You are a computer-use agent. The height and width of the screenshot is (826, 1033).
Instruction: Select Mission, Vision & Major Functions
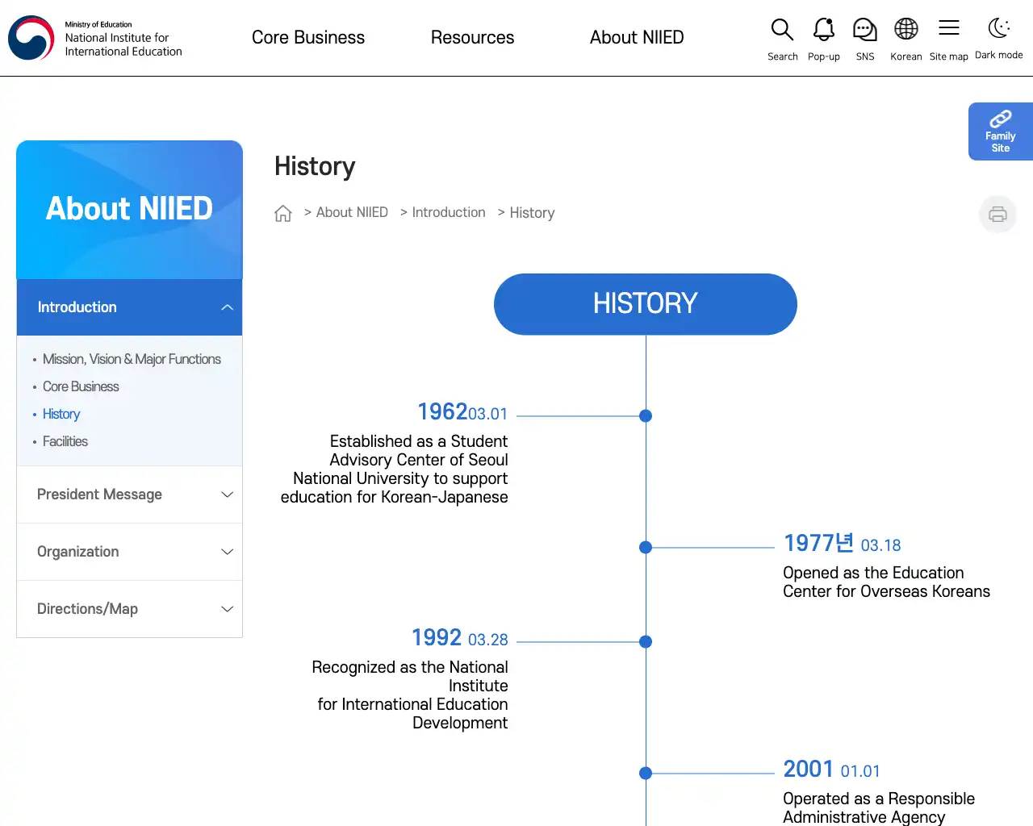point(132,359)
